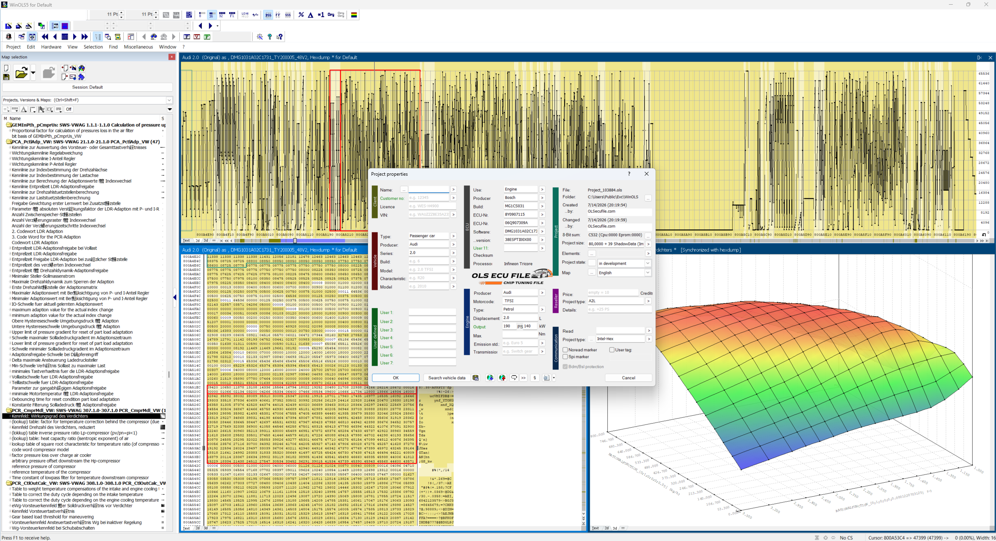This screenshot has width=996, height=541.
Task: Open the Hardware menu
Action: pyautogui.click(x=51, y=47)
